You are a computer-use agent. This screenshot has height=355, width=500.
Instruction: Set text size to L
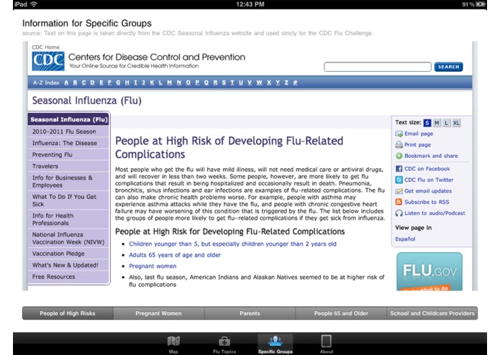[447, 123]
